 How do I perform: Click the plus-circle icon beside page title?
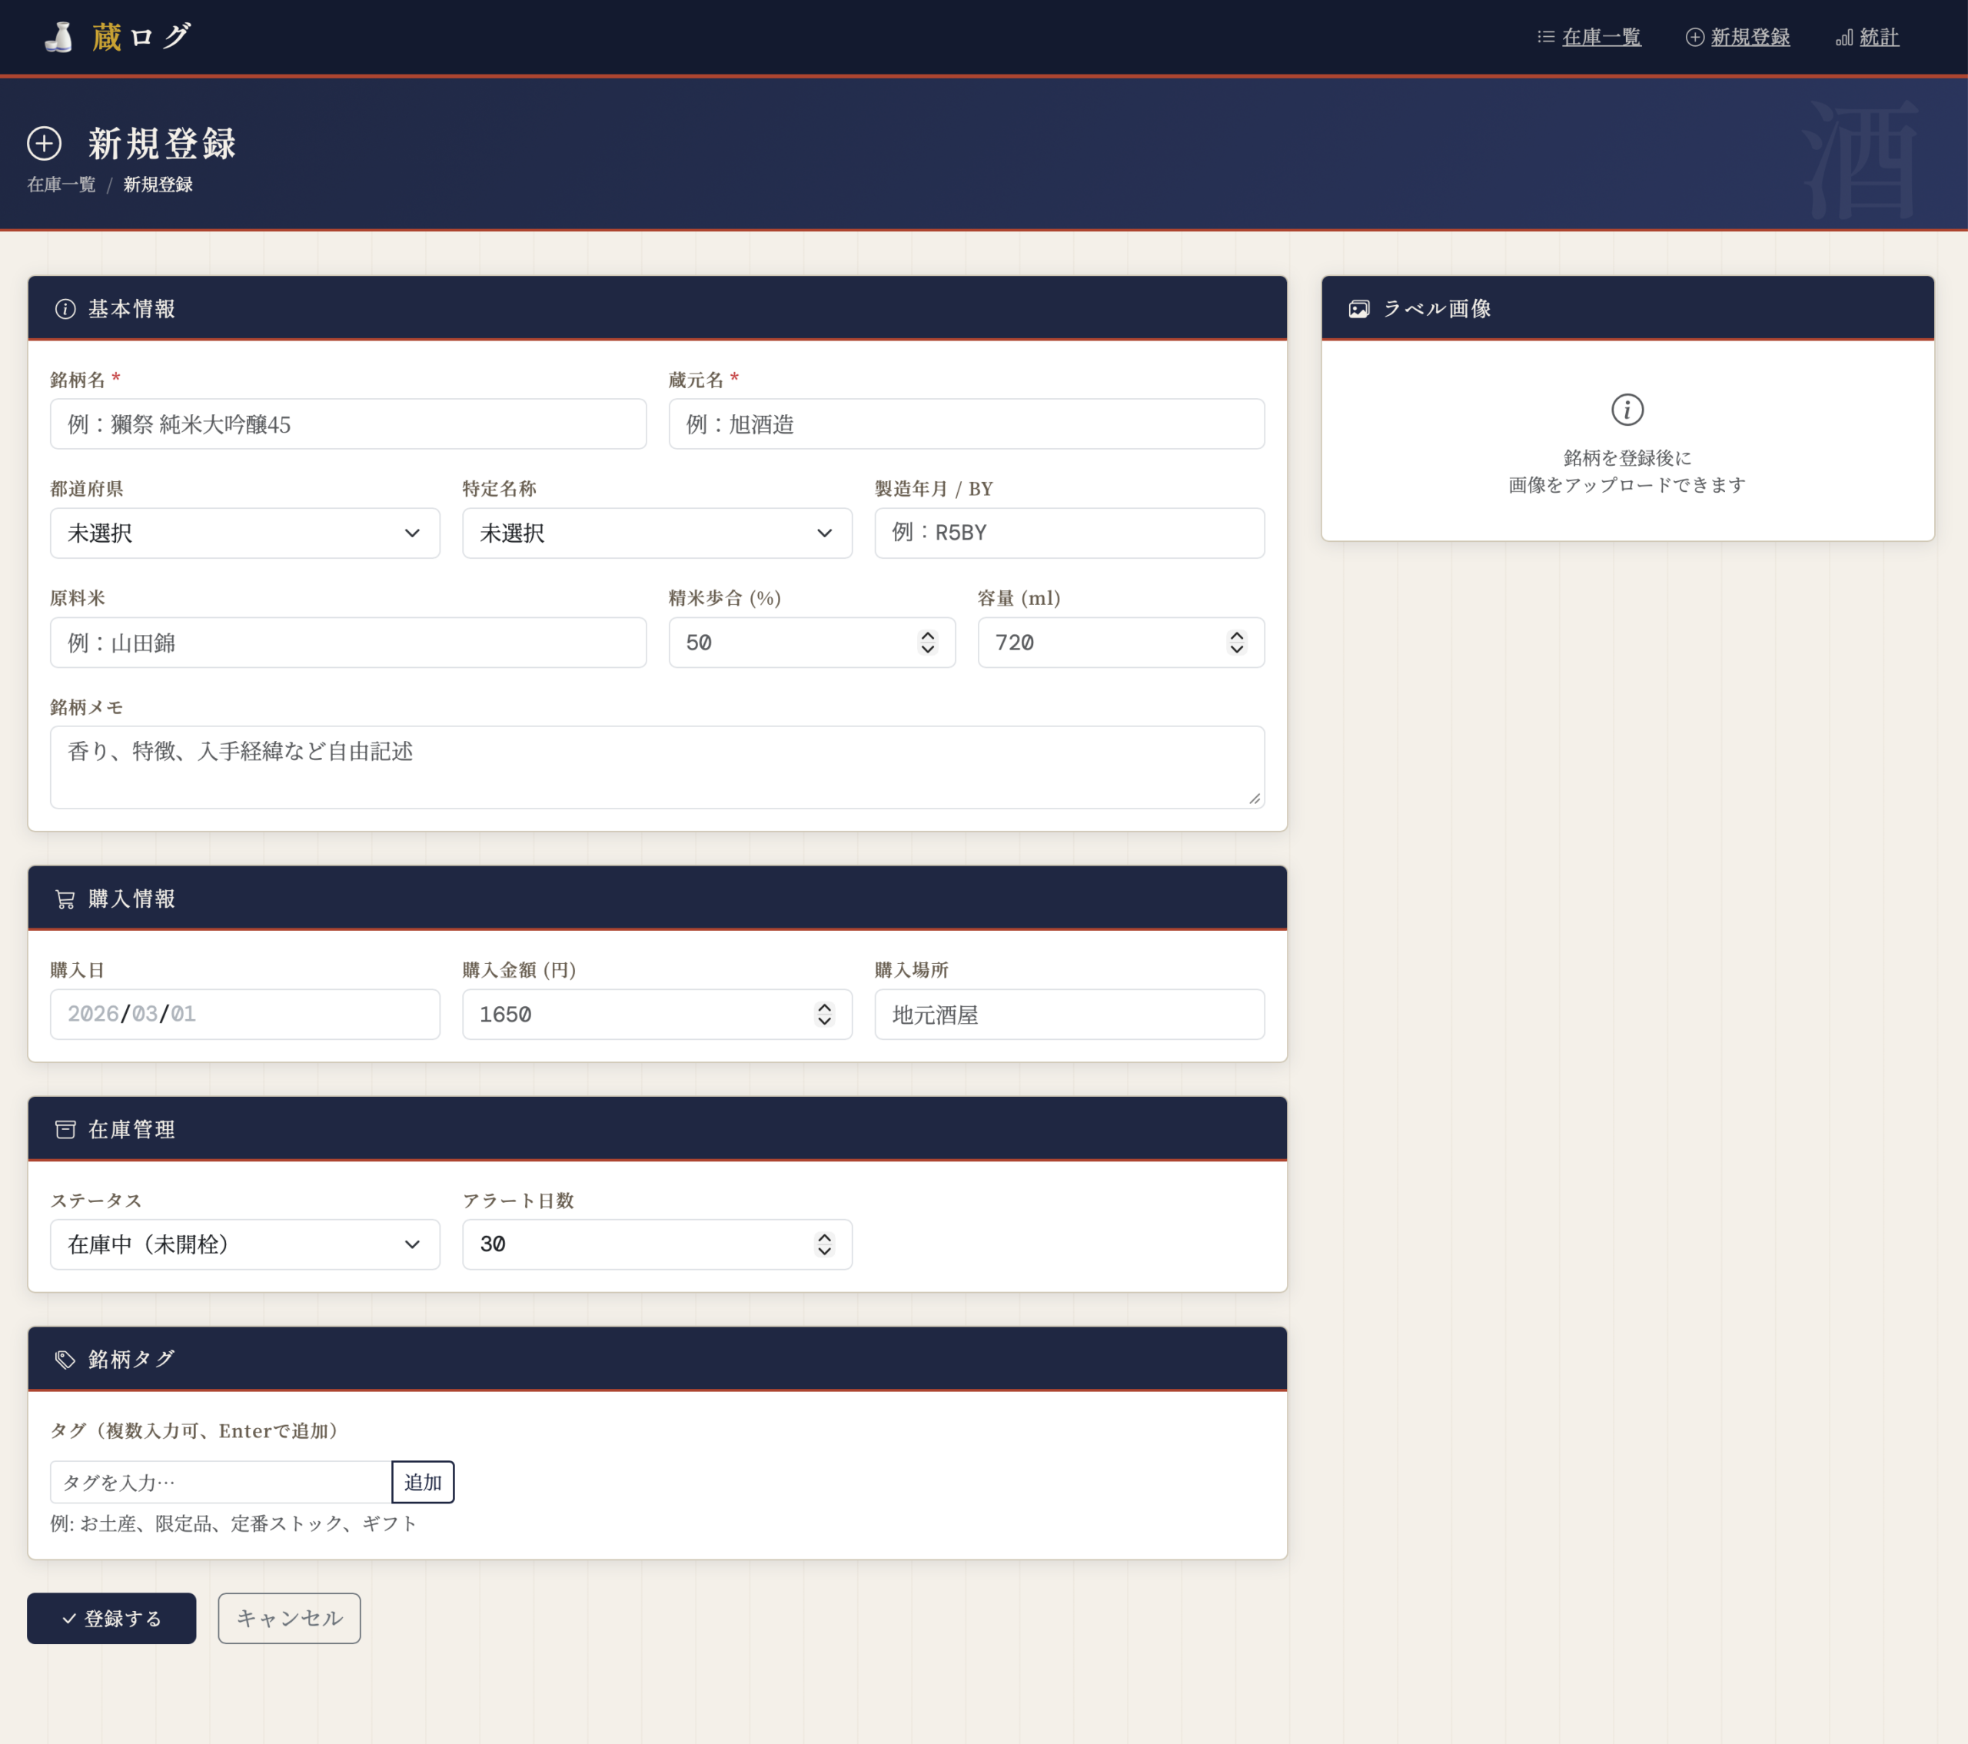pos(45,144)
